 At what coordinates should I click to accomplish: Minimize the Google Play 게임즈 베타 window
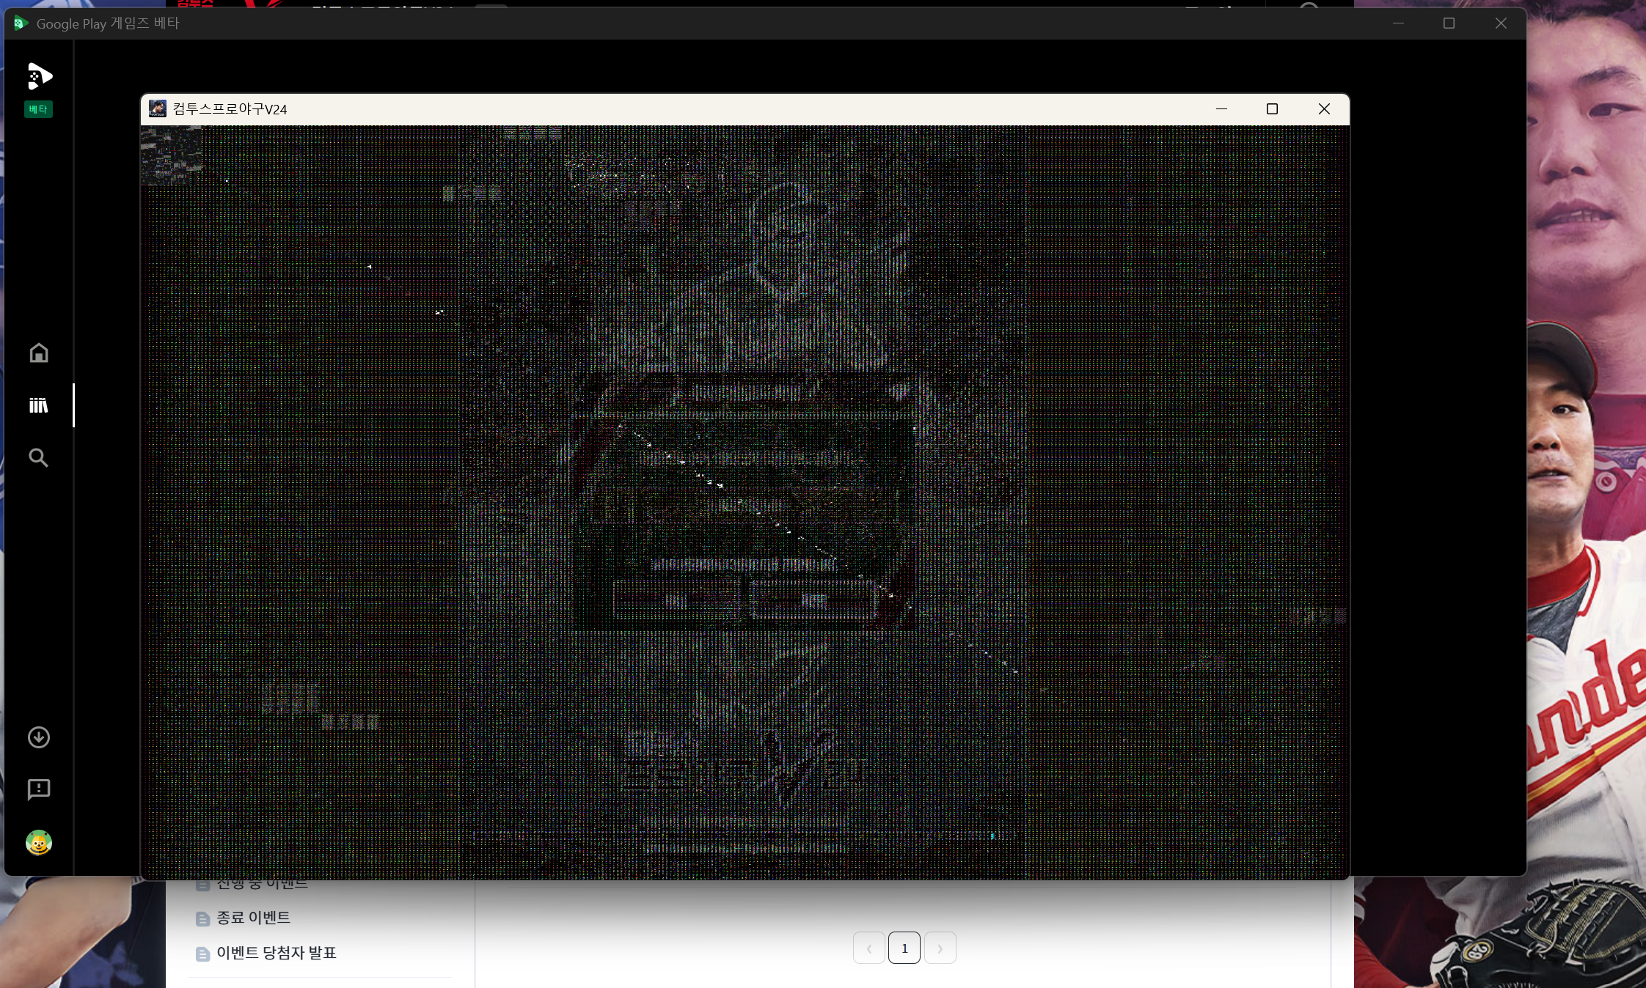[1399, 23]
